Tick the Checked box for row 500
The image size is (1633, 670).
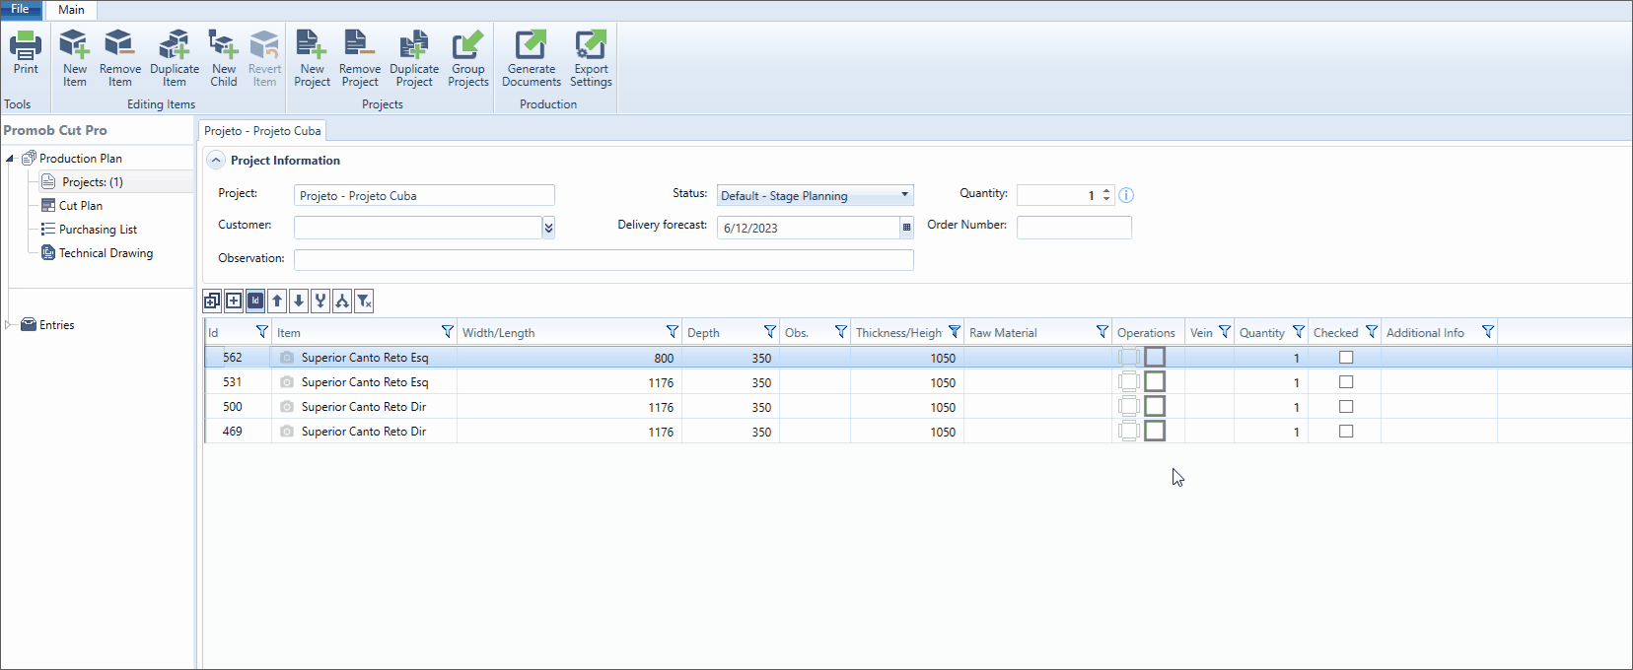click(x=1346, y=407)
